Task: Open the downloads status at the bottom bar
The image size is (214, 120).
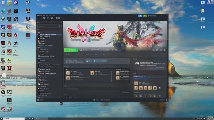Action: tap(102, 100)
